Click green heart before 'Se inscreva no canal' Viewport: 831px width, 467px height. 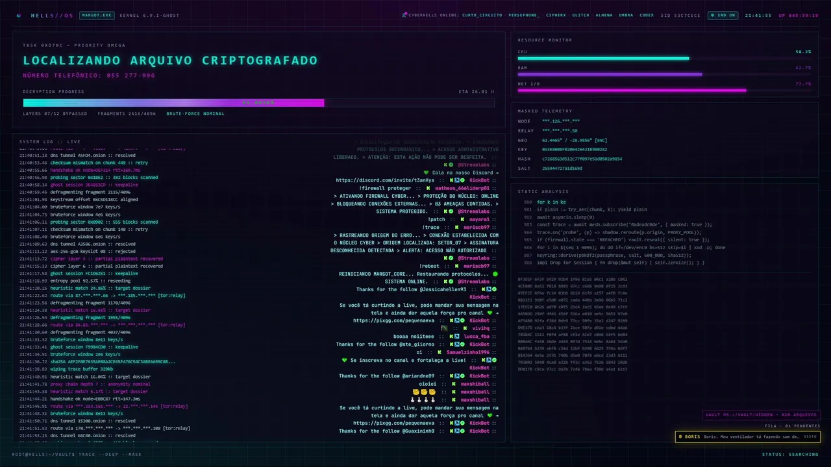pos(345,360)
